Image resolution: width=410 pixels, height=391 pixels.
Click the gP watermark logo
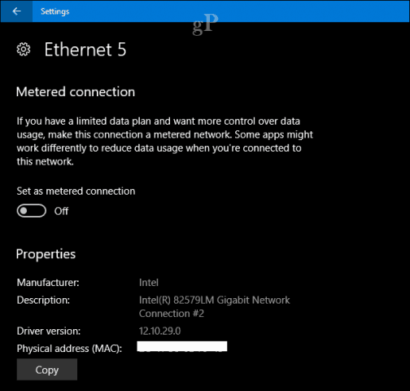tap(205, 24)
